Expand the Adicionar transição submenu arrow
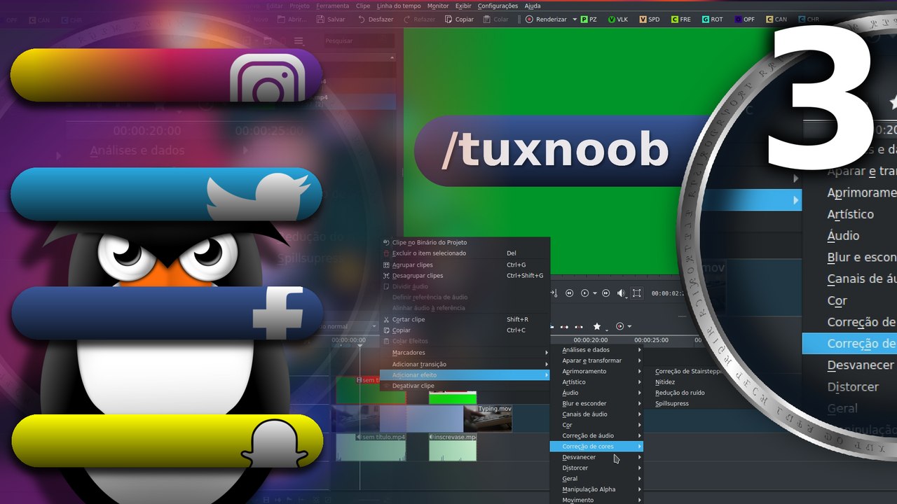The width and height of the screenshot is (897, 504). pyautogui.click(x=547, y=364)
